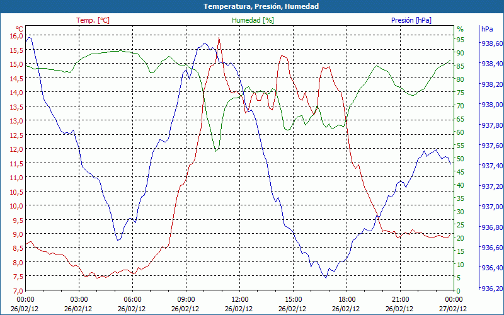The width and height of the screenshot is (504, 315).
Task: Select the blue Presión [hPa] legend label
Action: (x=411, y=20)
